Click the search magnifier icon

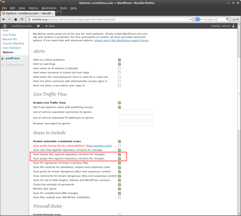pos(228,19)
